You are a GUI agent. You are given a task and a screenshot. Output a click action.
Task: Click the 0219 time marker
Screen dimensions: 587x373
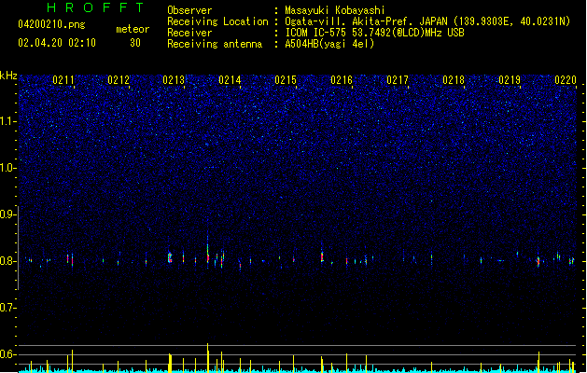pyautogui.click(x=510, y=80)
